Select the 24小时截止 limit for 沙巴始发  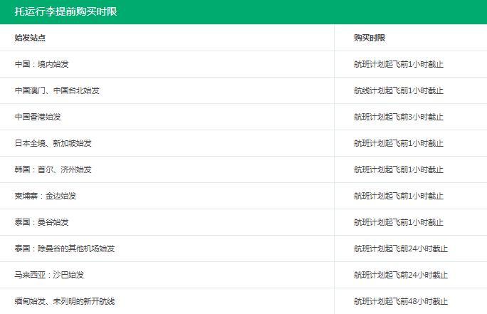pos(401,275)
